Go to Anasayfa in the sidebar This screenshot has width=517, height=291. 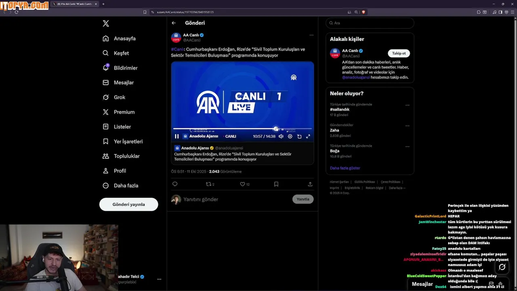(119, 38)
